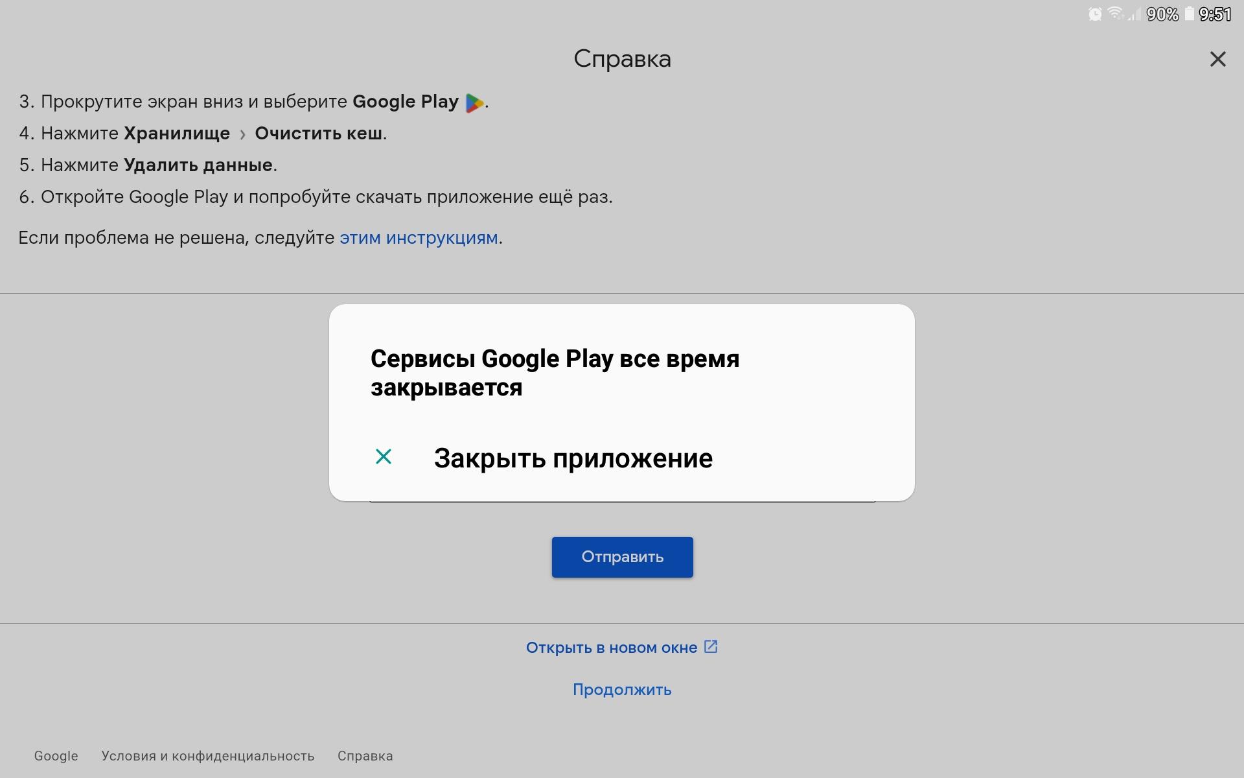Click the Справка title at the top
Image resolution: width=1244 pixels, height=778 pixels.
coord(622,59)
